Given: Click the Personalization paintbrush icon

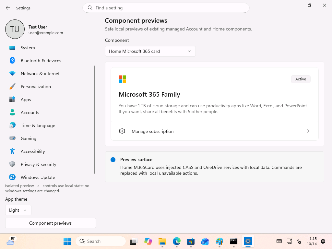Looking at the screenshot, I should click(x=12, y=86).
